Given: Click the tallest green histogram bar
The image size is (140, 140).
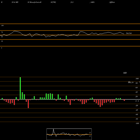Looking at the screenshot, I should pyautogui.click(x=20, y=88).
